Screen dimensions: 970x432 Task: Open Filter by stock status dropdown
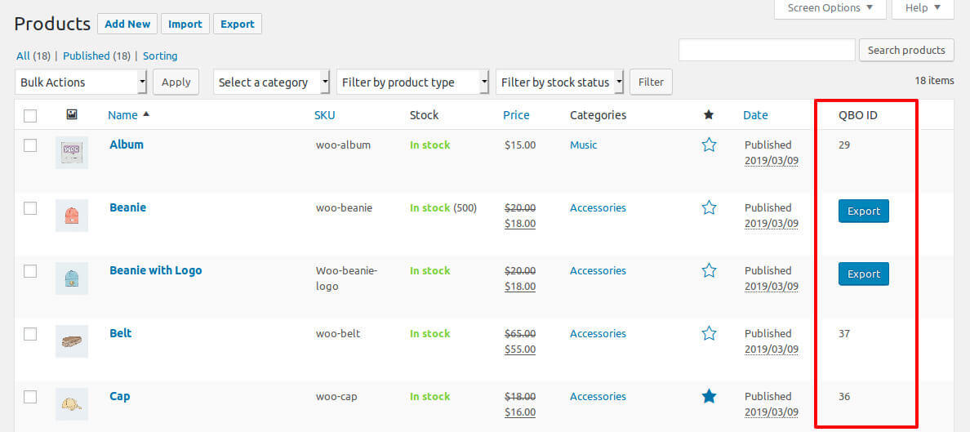click(560, 82)
